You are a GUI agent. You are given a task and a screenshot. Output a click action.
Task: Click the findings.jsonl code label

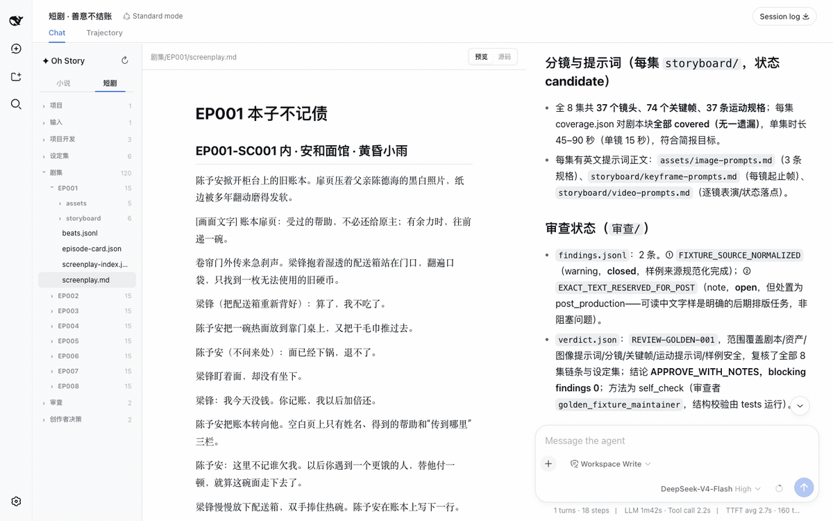(592, 255)
